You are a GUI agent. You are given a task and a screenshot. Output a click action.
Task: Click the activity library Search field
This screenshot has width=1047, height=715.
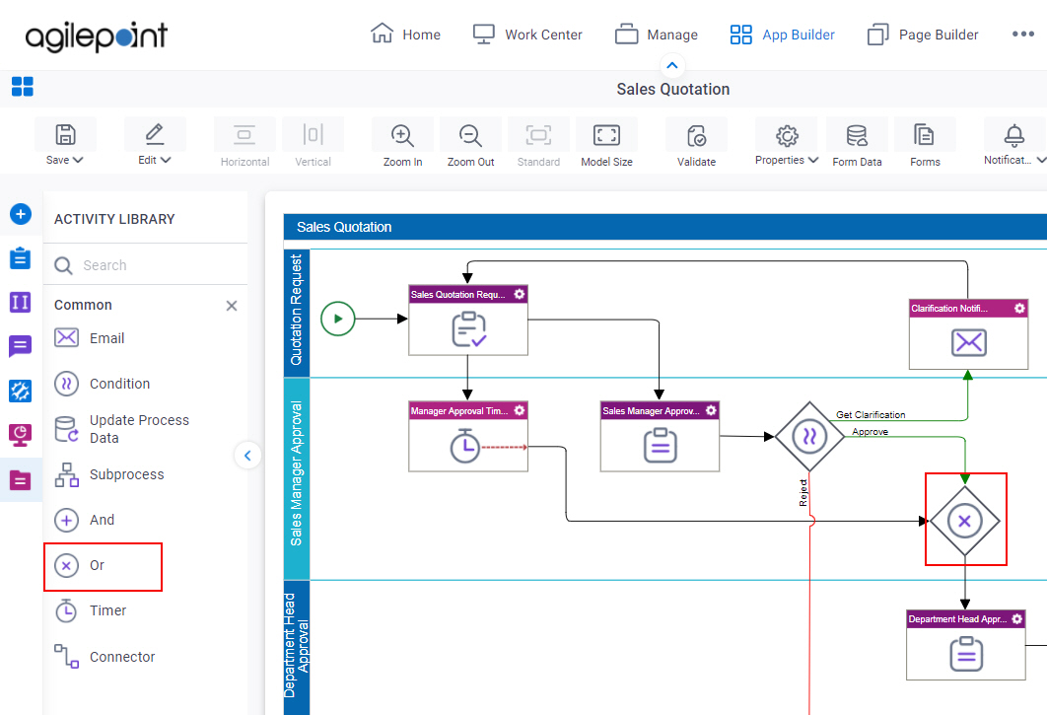[x=146, y=265]
